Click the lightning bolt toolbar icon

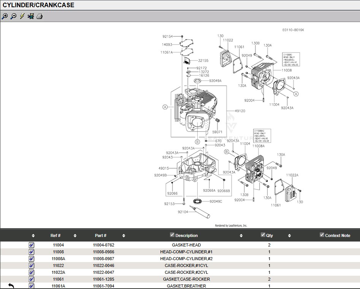pyautogui.click(x=22, y=16)
